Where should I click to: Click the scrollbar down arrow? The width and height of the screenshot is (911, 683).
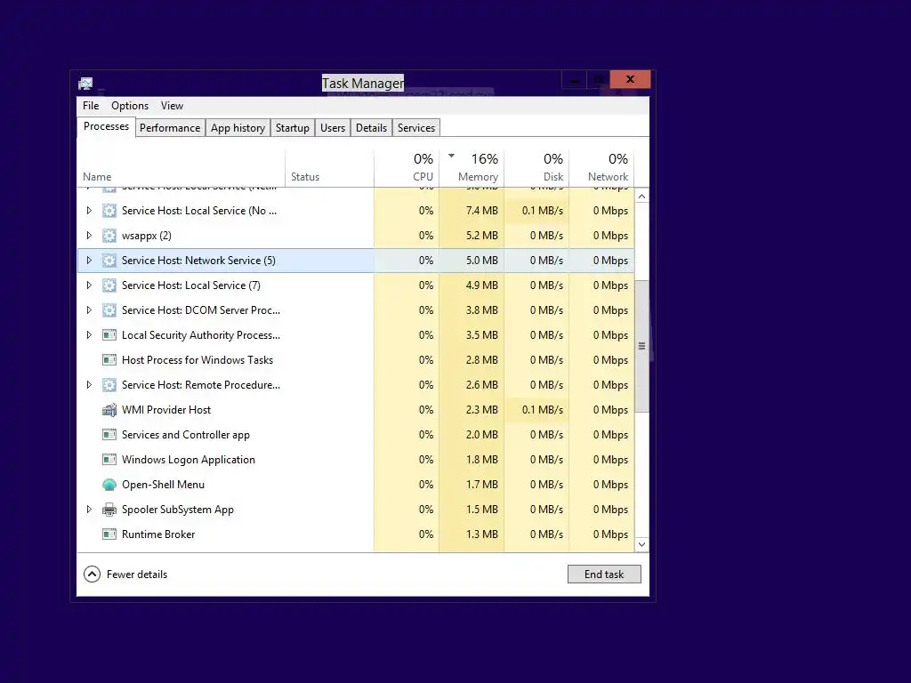641,544
